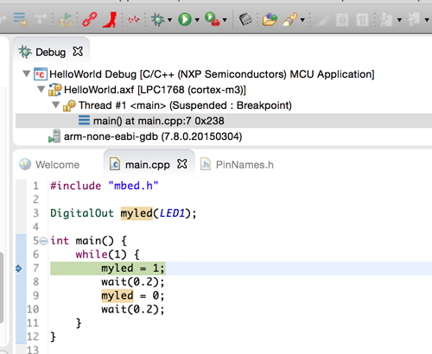Click the flashlight search icon
432x354 pixels.
[290, 20]
